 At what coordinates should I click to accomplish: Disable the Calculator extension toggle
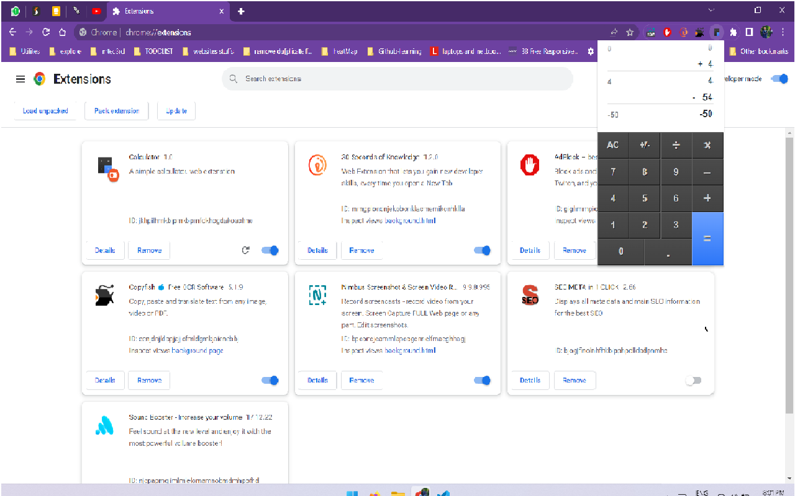(270, 250)
